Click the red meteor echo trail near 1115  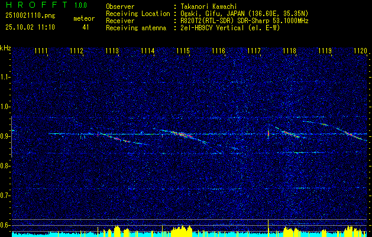coord(182,134)
